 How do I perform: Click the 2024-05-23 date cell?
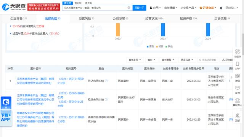pos(194,81)
